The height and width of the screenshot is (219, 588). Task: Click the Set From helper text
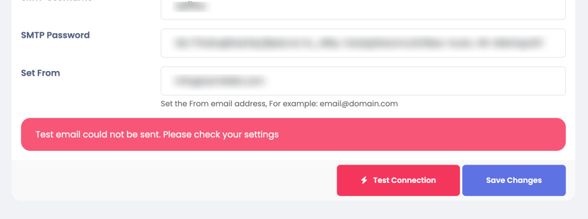coord(279,104)
